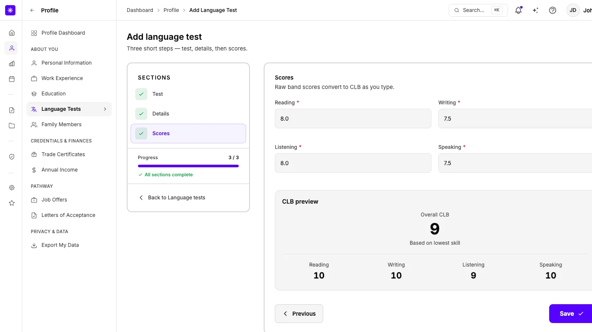This screenshot has width=592, height=332.
Task: Go to the Details step
Action: (188, 114)
